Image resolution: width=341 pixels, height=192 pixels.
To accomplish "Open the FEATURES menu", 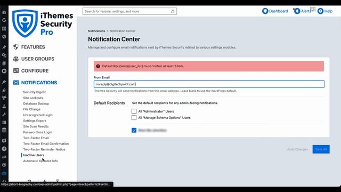I will click(33, 47).
